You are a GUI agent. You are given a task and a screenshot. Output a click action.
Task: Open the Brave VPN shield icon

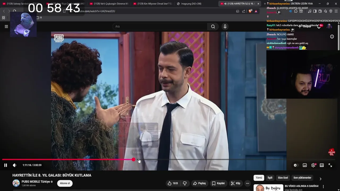(x=331, y=11)
